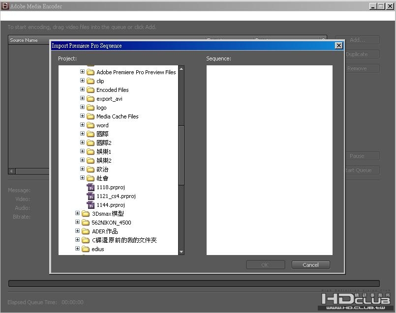Click the encoding progress bar
This screenshot has width=396, height=313.
click(x=194, y=284)
